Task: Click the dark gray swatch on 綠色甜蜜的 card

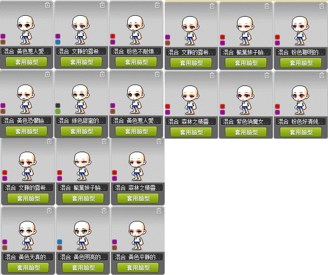Action: coord(58,105)
